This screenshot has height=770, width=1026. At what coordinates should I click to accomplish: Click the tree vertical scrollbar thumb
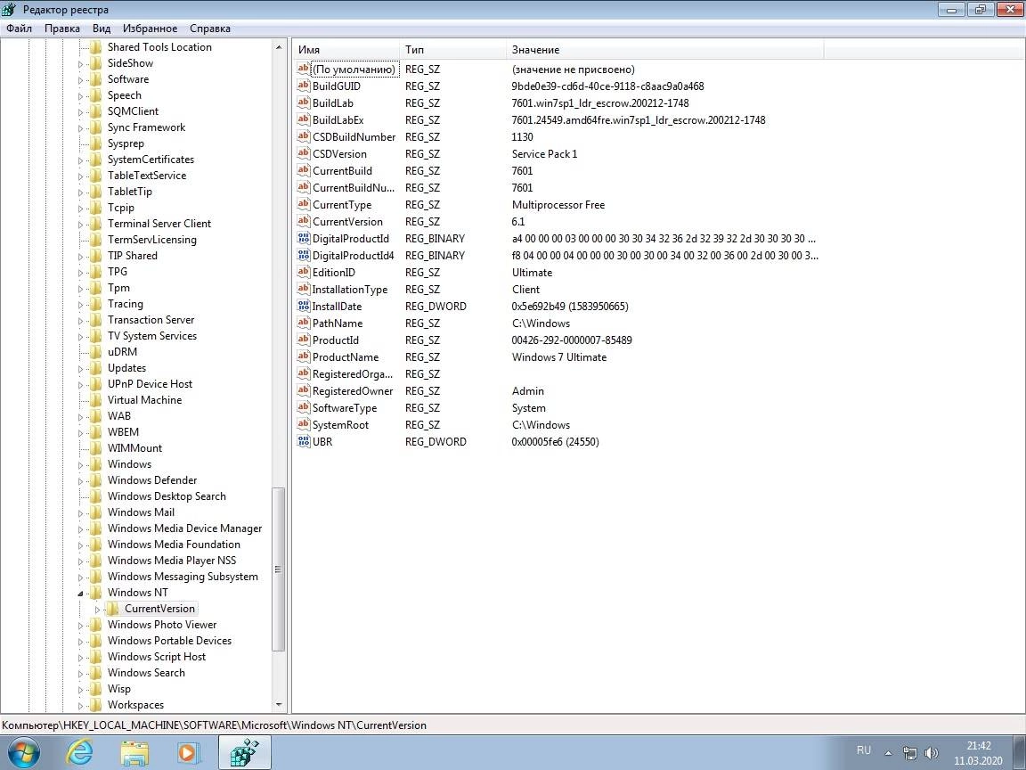click(x=279, y=569)
